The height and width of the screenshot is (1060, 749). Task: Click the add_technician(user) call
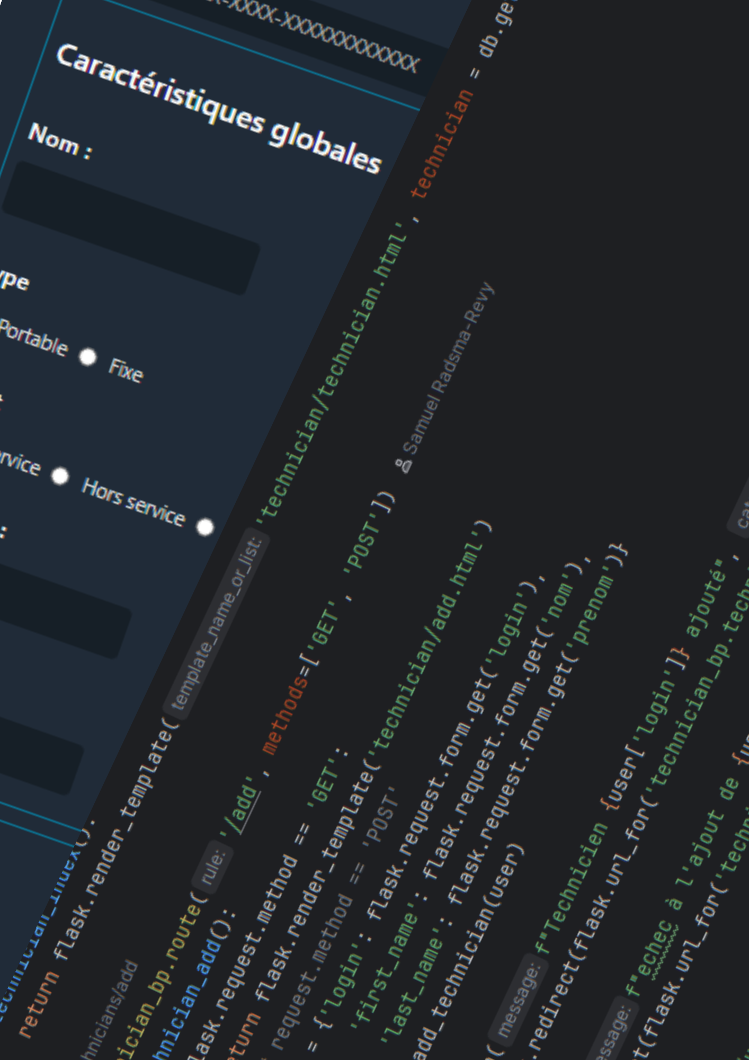[x=468, y=952]
